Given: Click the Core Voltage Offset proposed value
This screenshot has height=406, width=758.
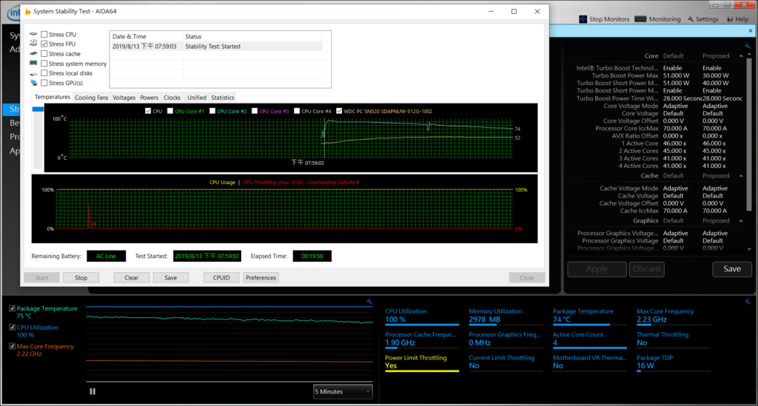Looking at the screenshot, I should (713, 121).
